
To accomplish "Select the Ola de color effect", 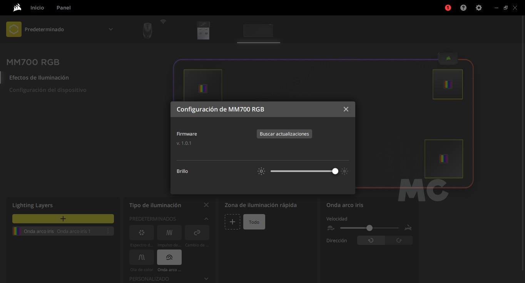I will [x=142, y=257].
